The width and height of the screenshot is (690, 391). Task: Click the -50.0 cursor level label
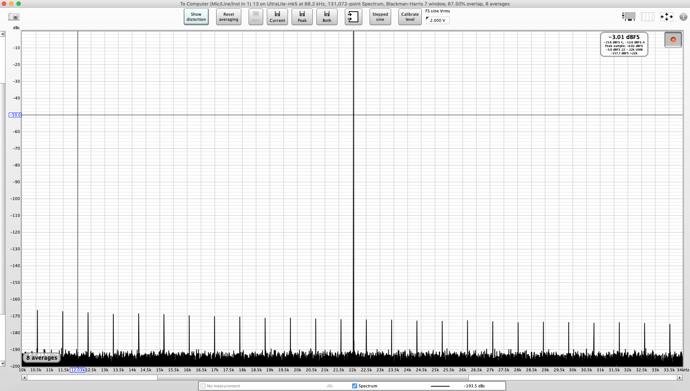[x=15, y=115]
